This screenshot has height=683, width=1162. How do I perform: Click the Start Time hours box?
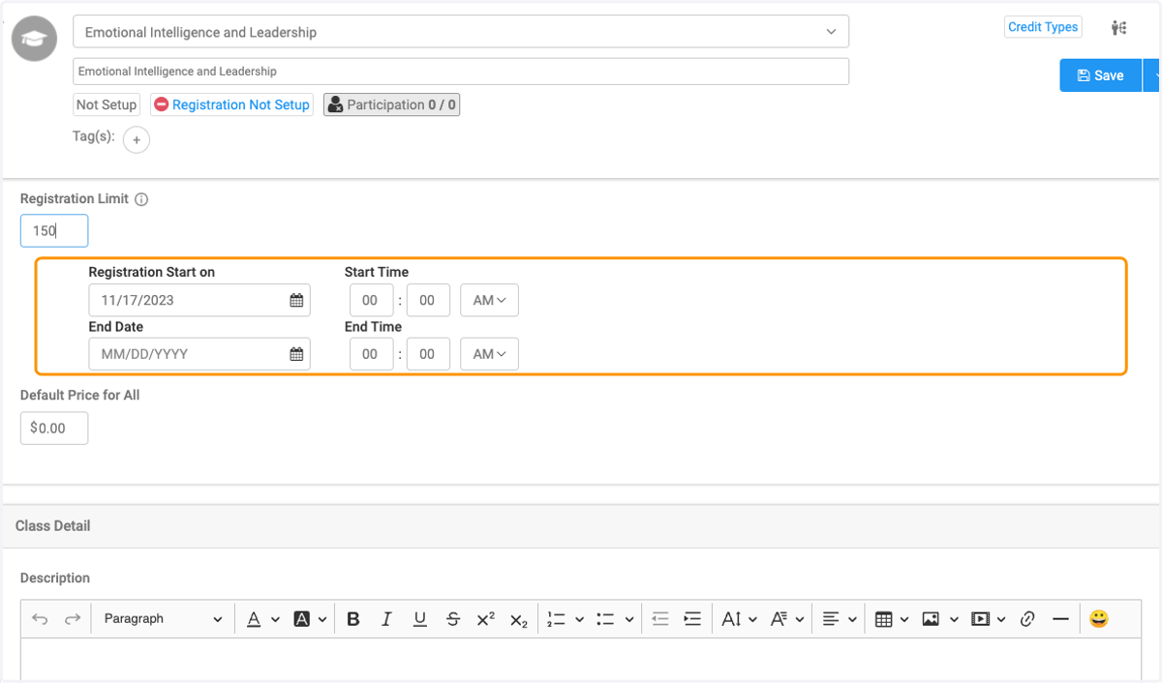click(371, 300)
